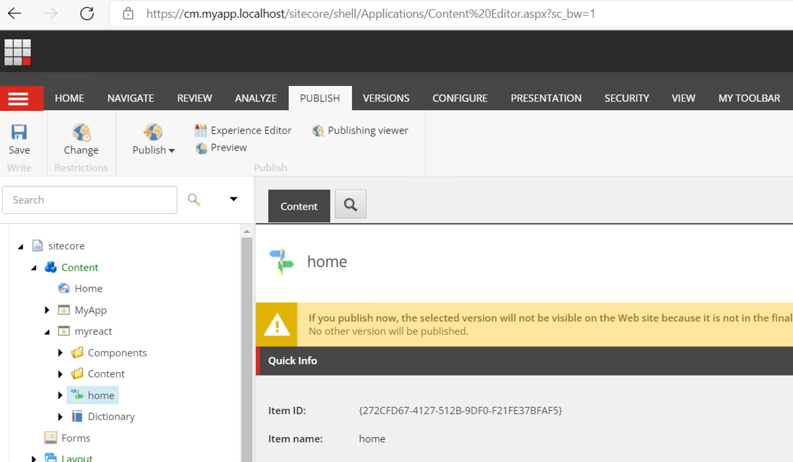
Task: Click the Item ID GUID value
Action: tap(461, 410)
